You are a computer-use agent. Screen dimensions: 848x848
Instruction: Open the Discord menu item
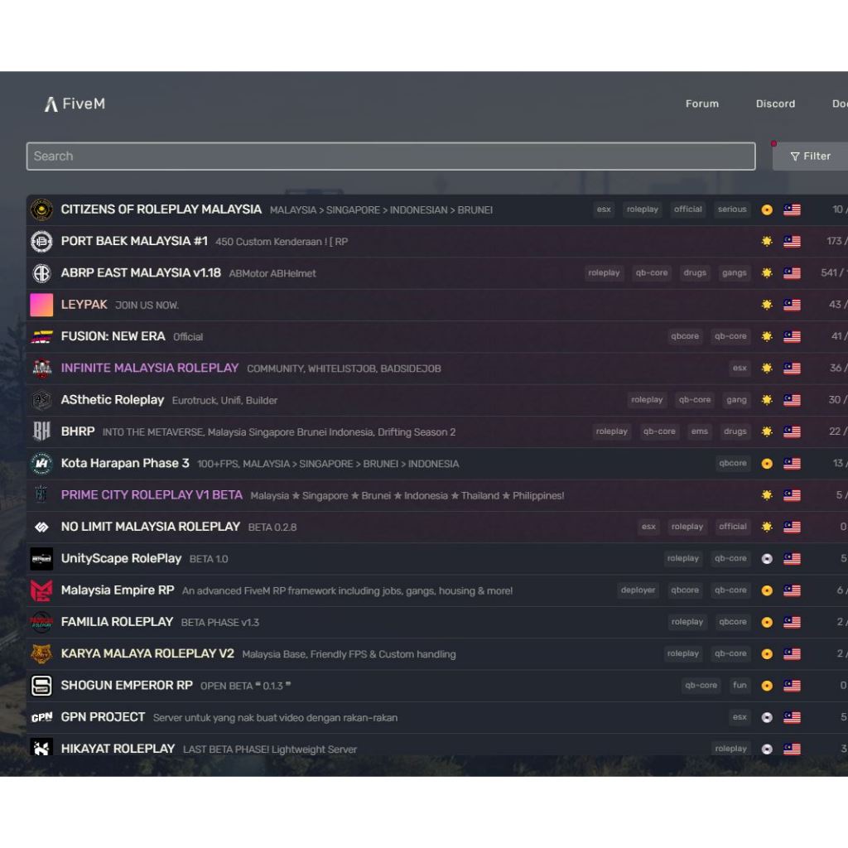(x=775, y=104)
